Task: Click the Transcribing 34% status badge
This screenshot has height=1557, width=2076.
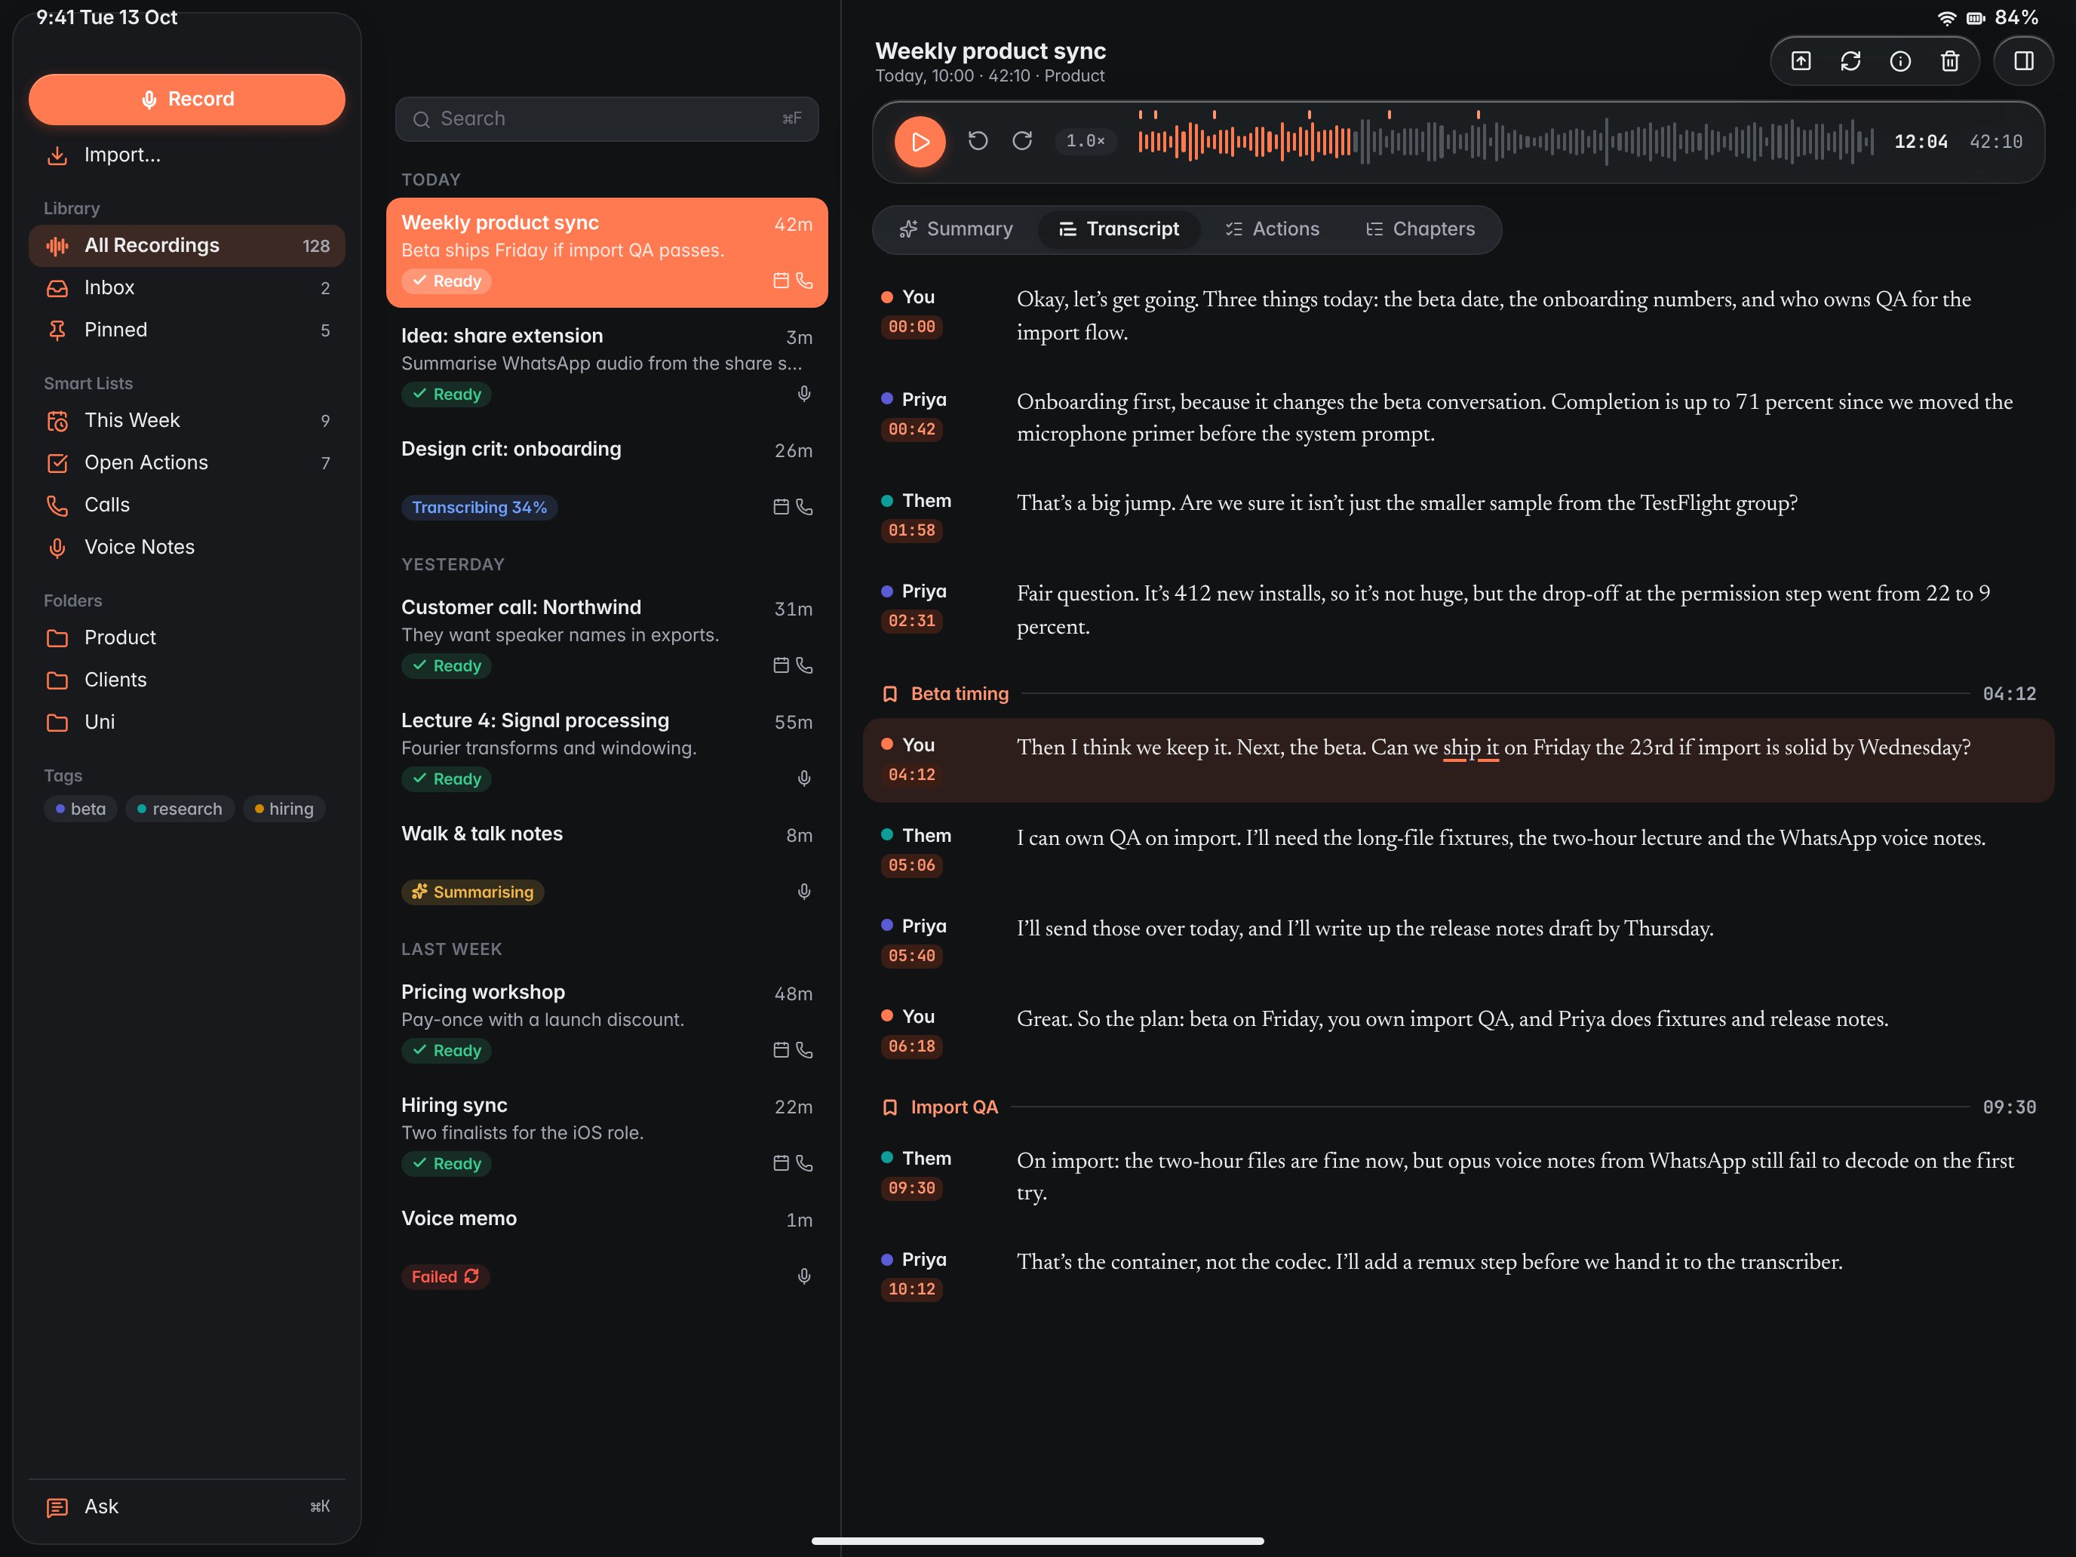Action: pos(480,508)
